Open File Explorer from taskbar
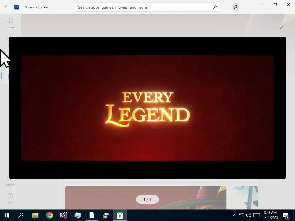This screenshot has height=221, width=295. point(35,215)
